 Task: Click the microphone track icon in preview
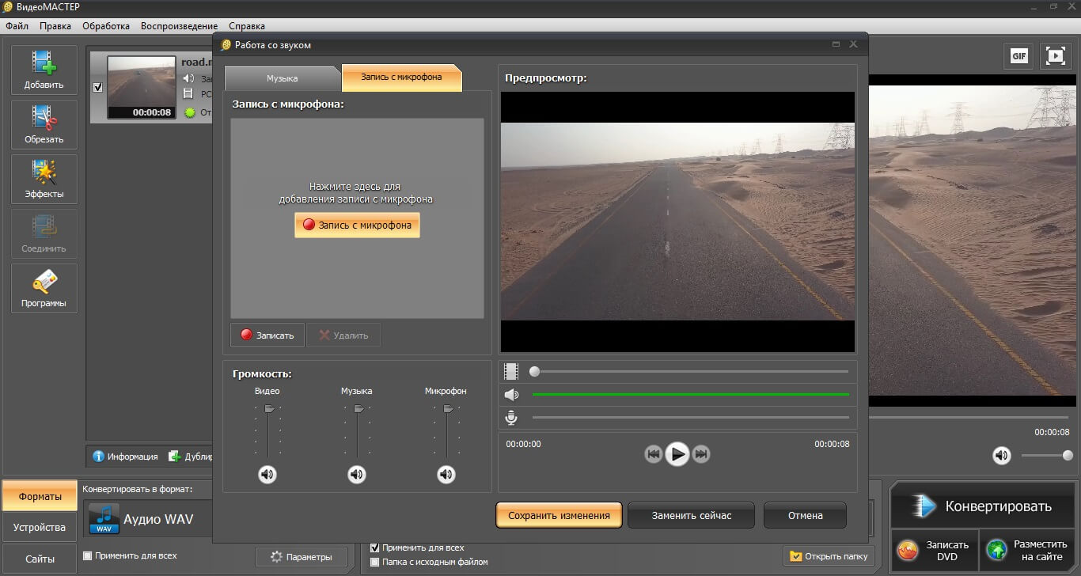pos(511,418)
